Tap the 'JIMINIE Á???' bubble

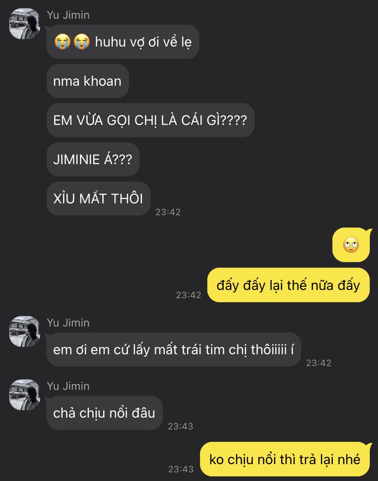point(93,159)
